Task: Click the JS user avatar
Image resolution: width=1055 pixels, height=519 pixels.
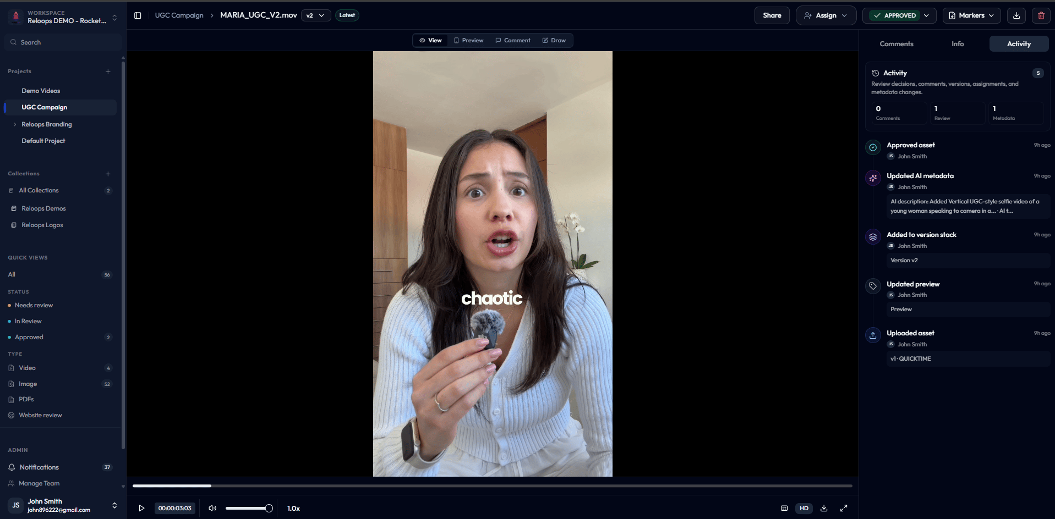Action: click(x=16, y=505)
